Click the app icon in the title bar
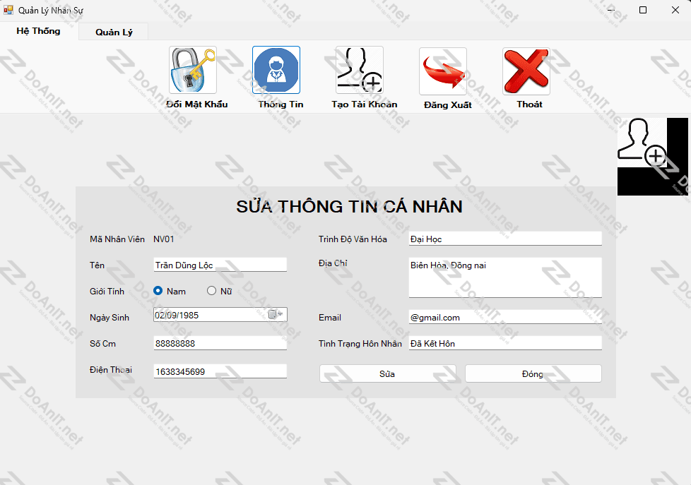 pyautogui.click(x=8, y=10)
